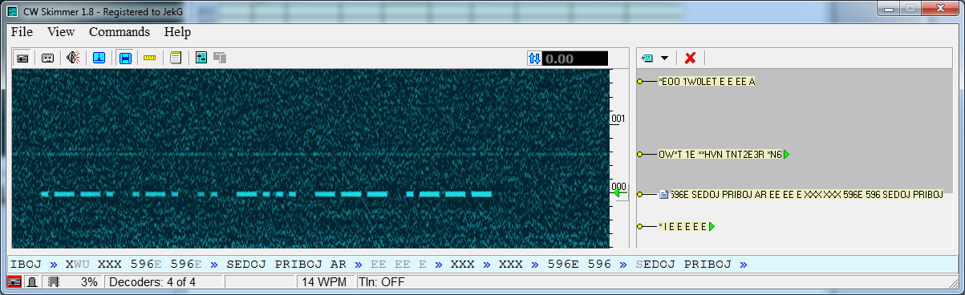Screen dimensions: 965x295
Task: Click the green arrow after OW*T 1E decoder text
Action: [787, 154]
